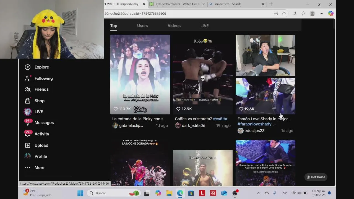
Task: Click the split screen icon in address bar
Action: click(x=276, y=14)
